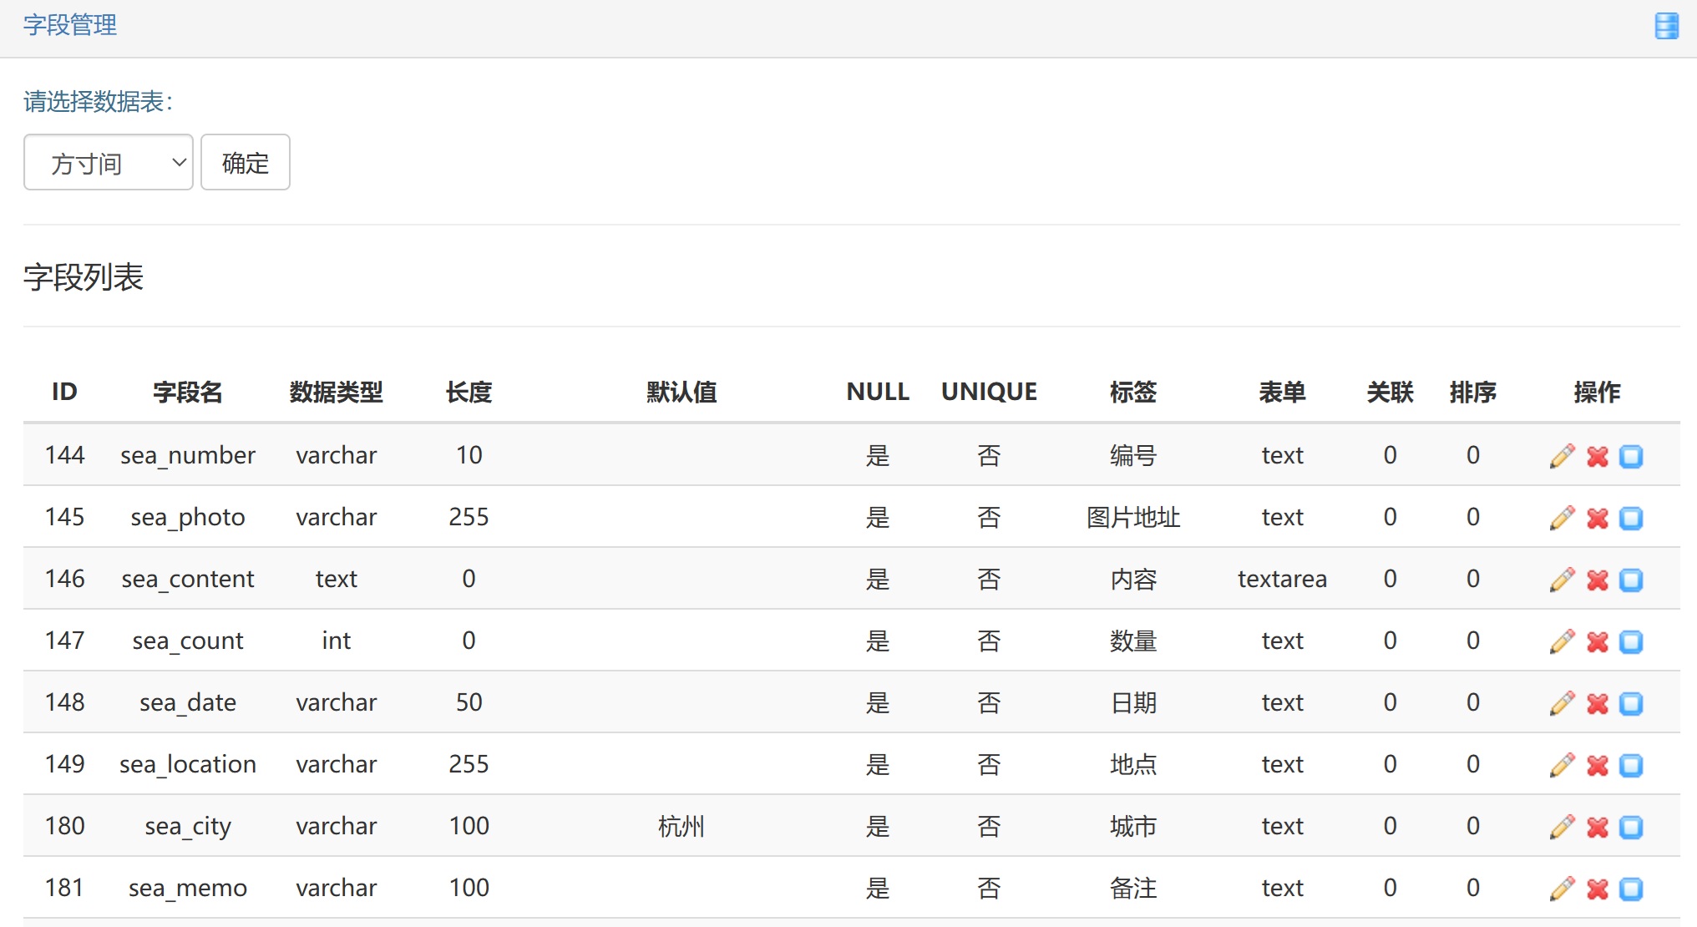Image resolution: width=1697 pixels, height=927 pixels.
Task: Click the 排序 column header
Action: (1472, 392)
